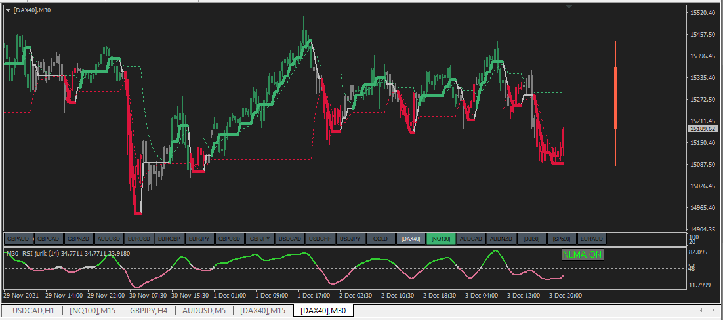Click the highlighted [DAX40] symbol button

coord(411,239)
